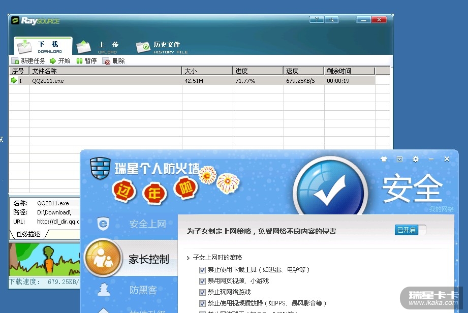The image size is (468, 313).
Task: Open the 防黑客 sidebar section
Action: coord(143,290)
